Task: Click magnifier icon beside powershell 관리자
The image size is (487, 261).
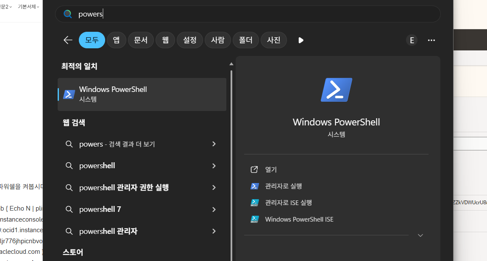Action: point(69,231)
